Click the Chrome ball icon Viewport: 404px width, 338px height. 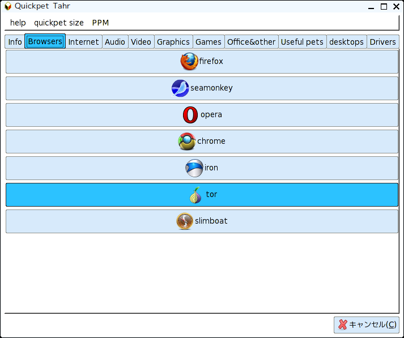[x=187, y=142]
